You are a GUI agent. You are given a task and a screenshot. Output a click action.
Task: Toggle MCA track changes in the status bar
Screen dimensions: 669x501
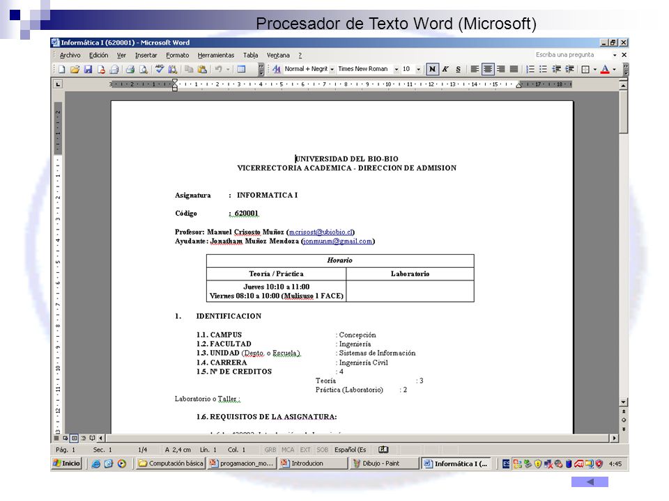click(x=288, y=450)
